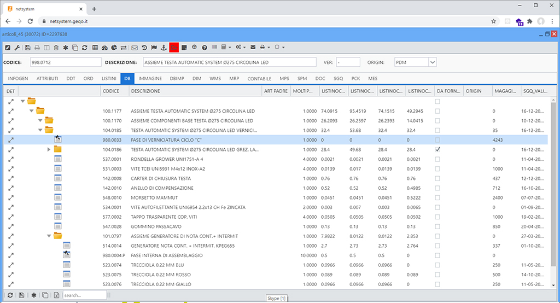Viewport: 560px width, 303px height.
Task: Click the Excel export icon at bottom
Action: [56, 295]
